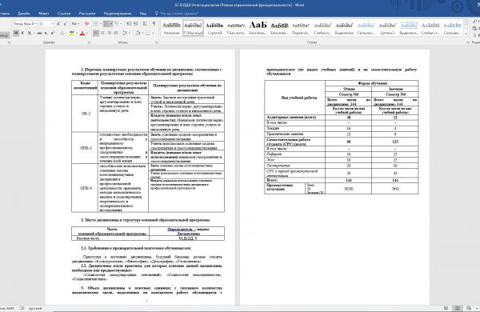Open Styles pane launcher
The width and height of the screenshot is (480, 312).
(467, 42)
